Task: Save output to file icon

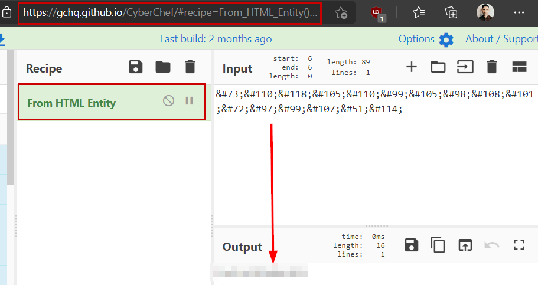Action: pyautogui.click(x=412, y=245)
